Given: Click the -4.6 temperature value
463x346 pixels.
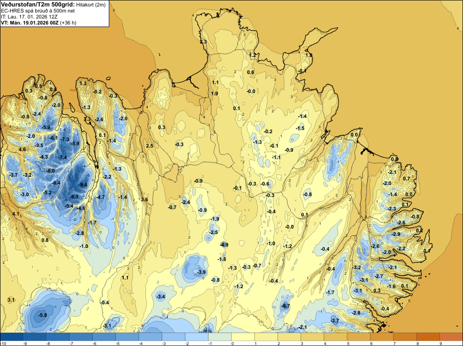Looking at the screenshot, I should [81, 208].
